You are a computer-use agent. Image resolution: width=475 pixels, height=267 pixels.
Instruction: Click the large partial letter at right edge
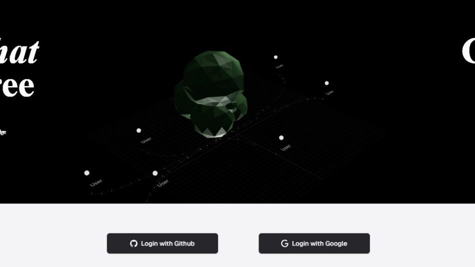pyautogui.click(x=468, y=51)
